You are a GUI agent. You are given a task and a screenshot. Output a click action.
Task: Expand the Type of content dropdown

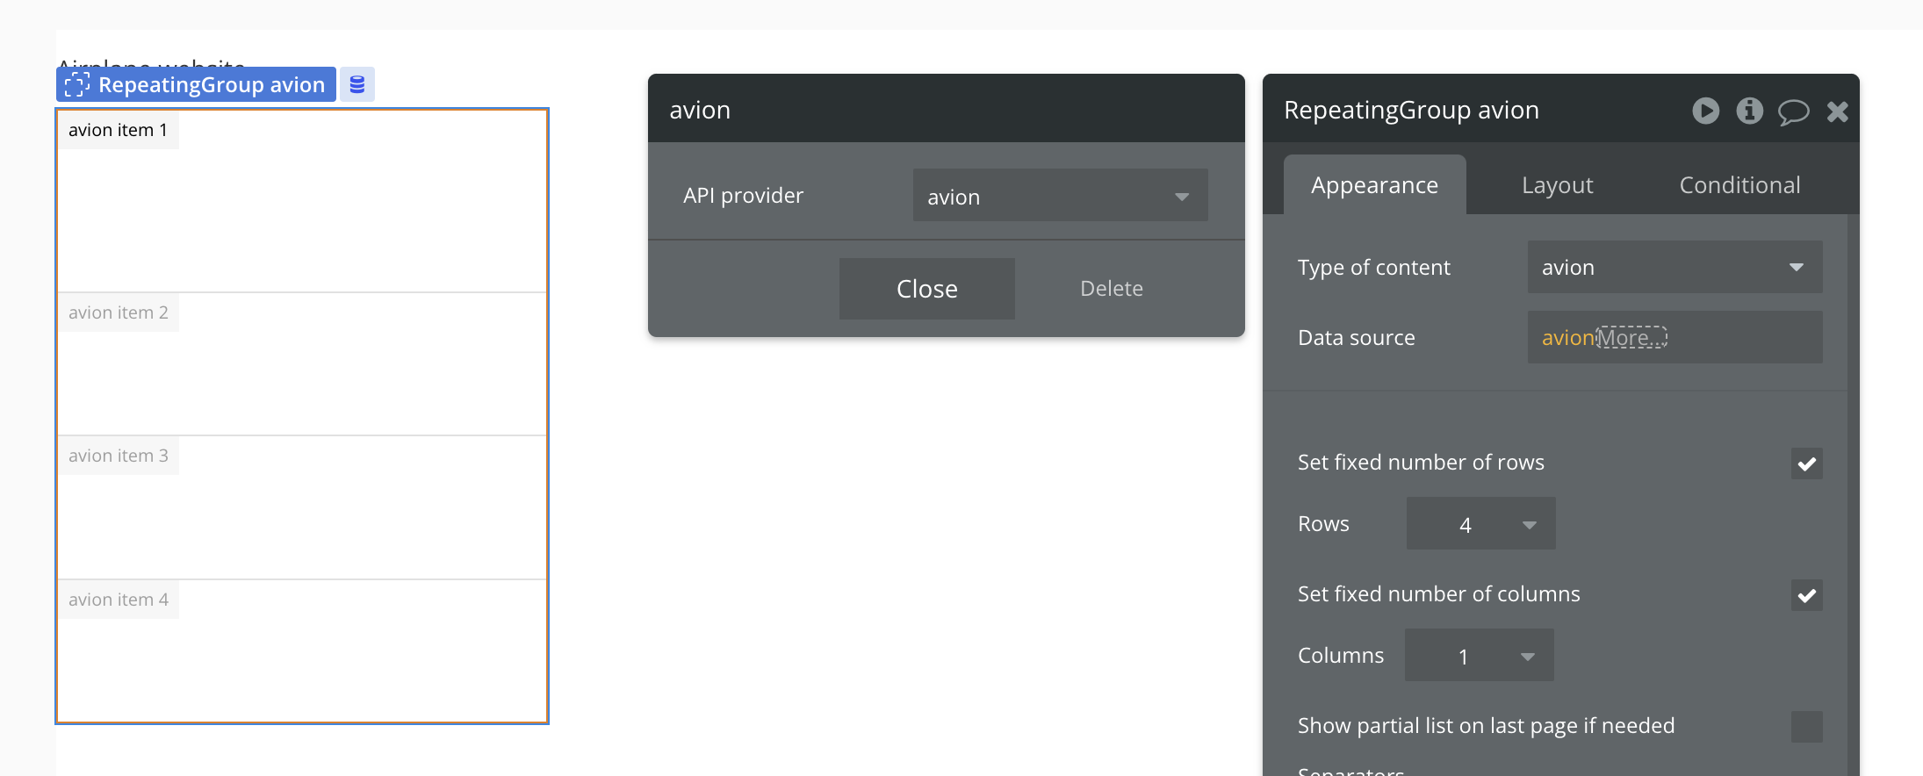1674,268
